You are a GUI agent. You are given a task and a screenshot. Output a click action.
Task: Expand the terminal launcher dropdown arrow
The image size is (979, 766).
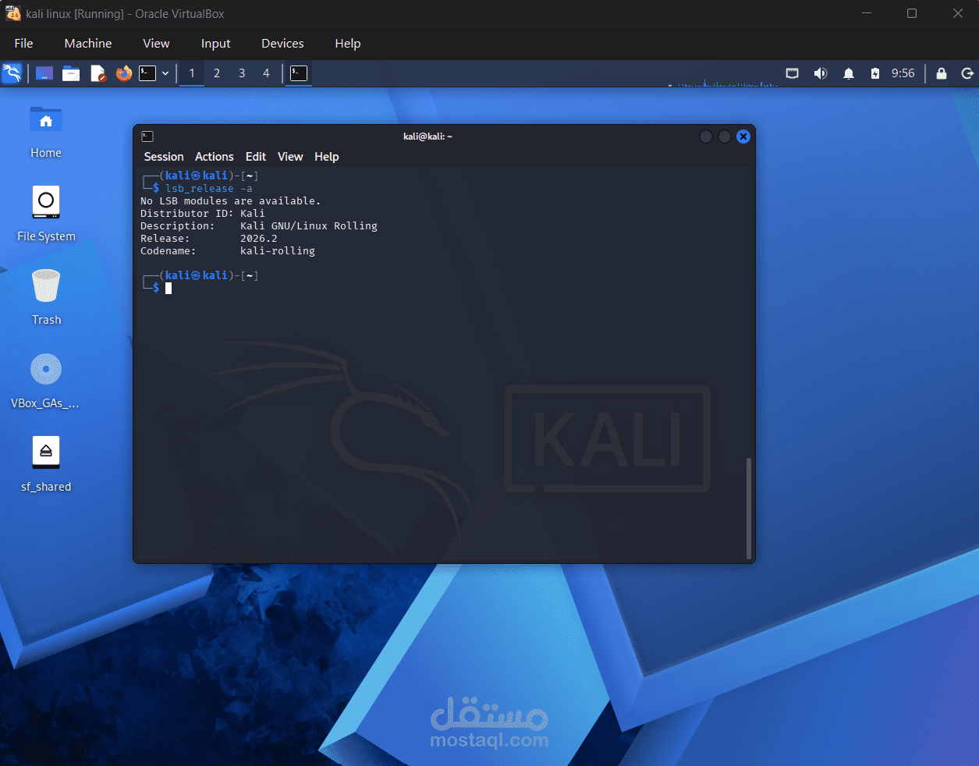(165, 73)
